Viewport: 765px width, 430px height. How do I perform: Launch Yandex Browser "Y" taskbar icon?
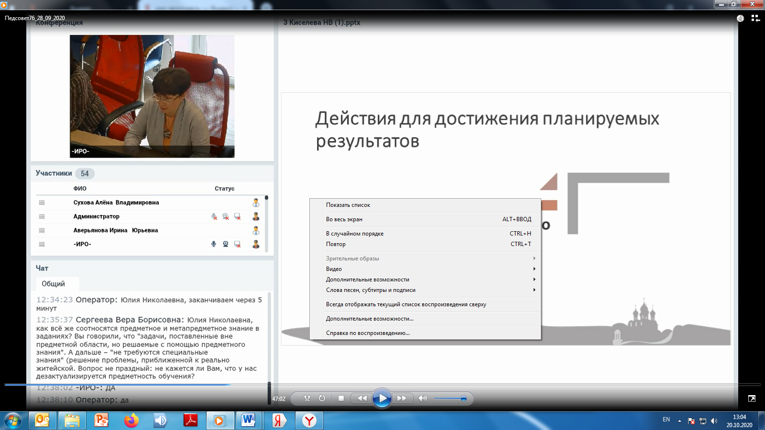click(x=309, y=420)
